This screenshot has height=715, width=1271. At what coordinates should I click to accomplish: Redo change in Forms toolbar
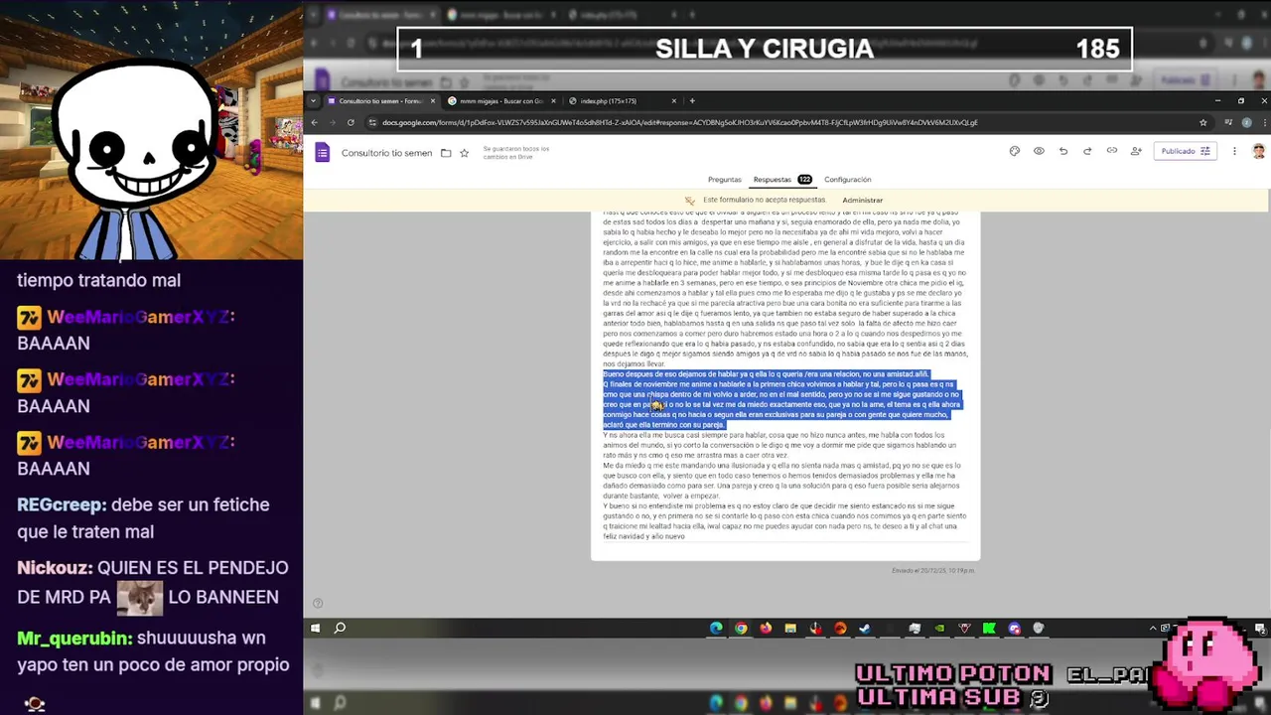pos(1087,151)
